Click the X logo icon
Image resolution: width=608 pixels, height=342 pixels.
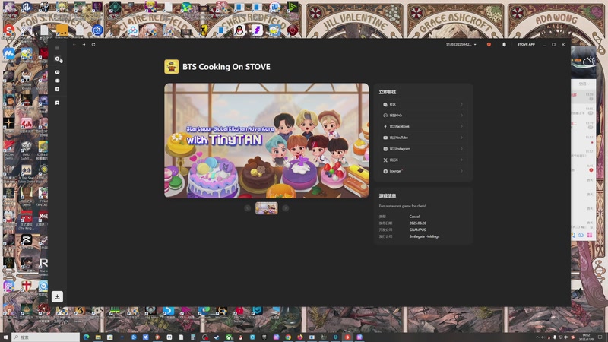(385, 160)
